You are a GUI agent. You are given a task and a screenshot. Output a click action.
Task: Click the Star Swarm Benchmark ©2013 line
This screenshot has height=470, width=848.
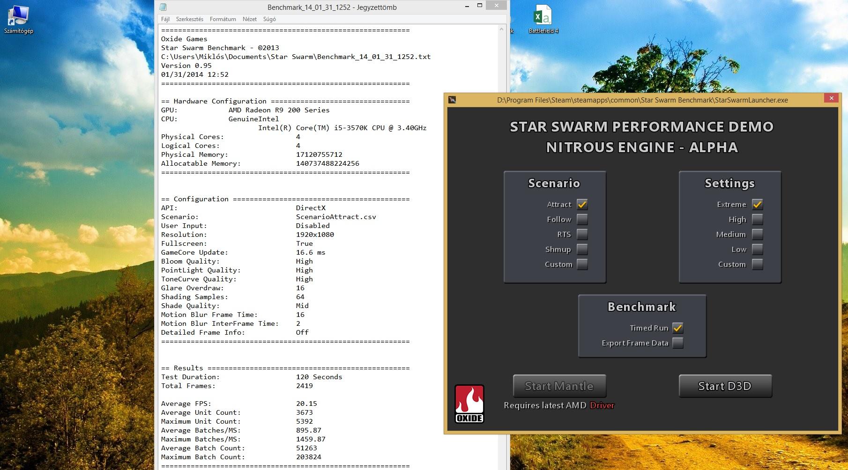pos(220,48)
